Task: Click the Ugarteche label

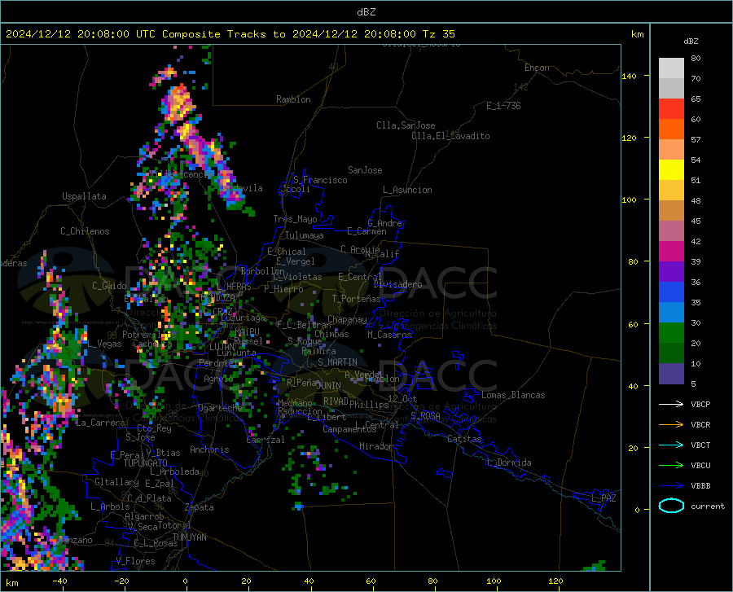Action: (220, 408)
